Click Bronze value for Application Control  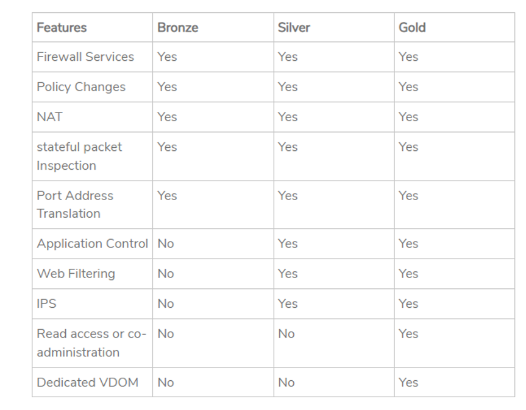click(166, 243)
